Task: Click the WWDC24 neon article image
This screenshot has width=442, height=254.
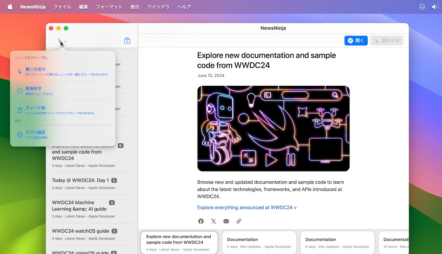Action: point(273,129)
